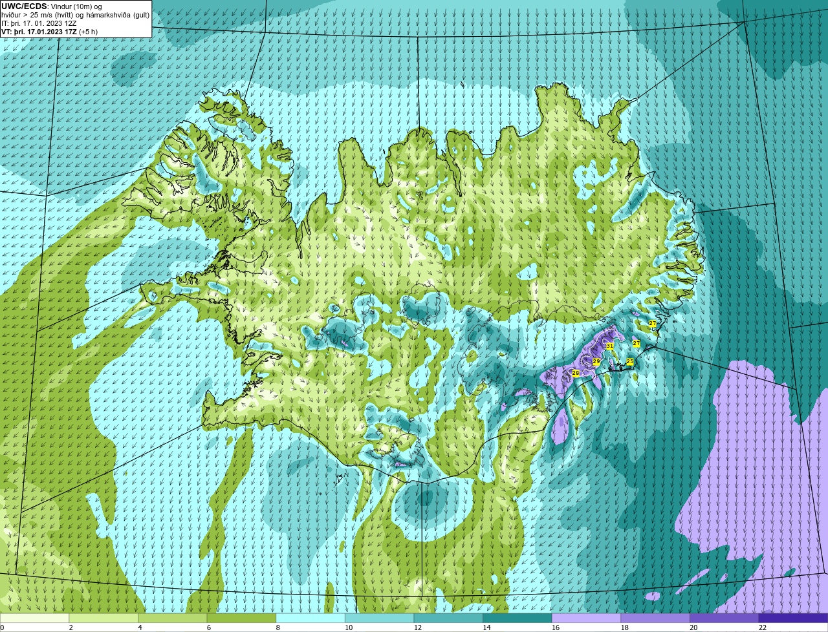
Task: Select the 18–20 m/s medium purple legend swatch
Action: [655, 618]
